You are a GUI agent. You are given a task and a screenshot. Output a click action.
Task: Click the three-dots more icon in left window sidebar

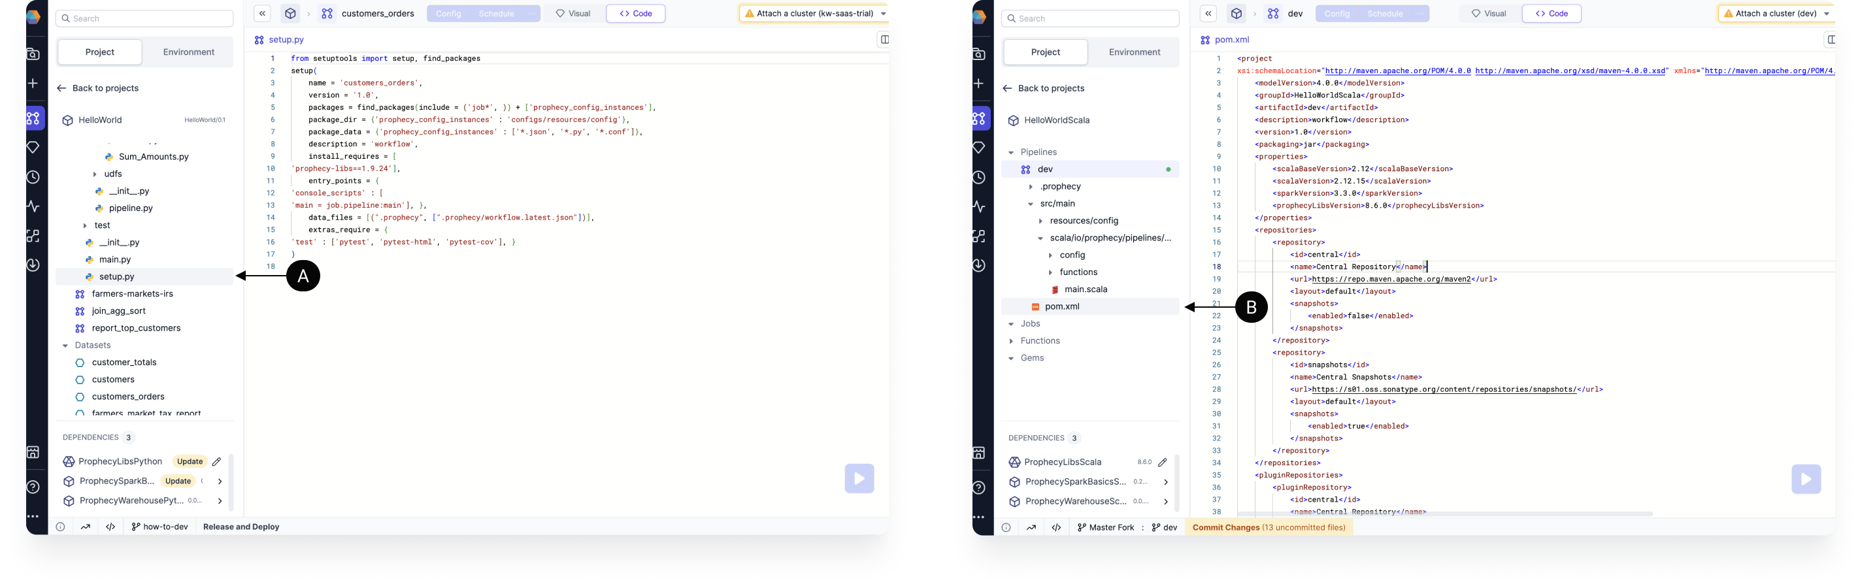coord(33,517)
